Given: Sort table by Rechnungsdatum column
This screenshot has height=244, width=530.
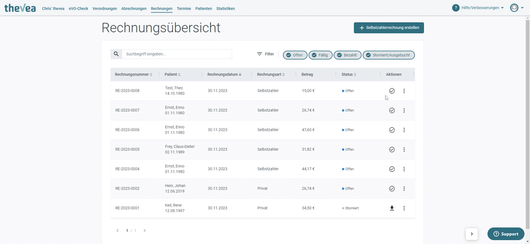Looking at the screenshot, I should 224,75.
